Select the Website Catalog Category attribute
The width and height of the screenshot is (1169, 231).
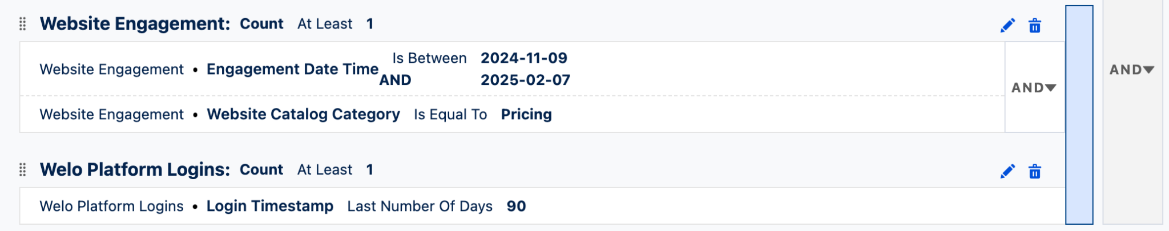click(x=303, y=115)
